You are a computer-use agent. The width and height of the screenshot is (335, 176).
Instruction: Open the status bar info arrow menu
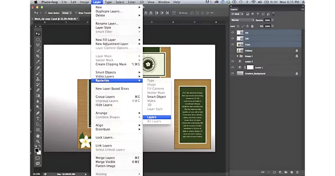pos(86,174)
